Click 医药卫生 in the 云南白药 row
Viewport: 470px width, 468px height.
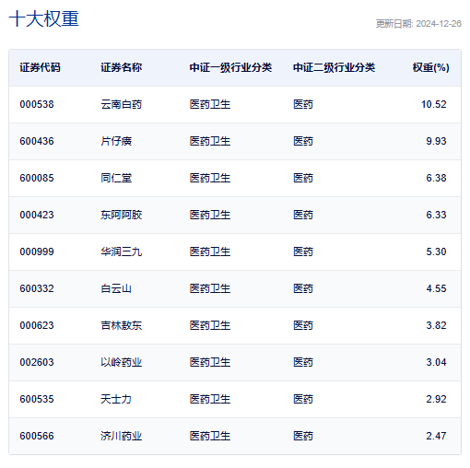(x=210, y=104)
